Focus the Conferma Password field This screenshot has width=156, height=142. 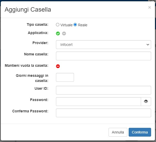(103, 113)
